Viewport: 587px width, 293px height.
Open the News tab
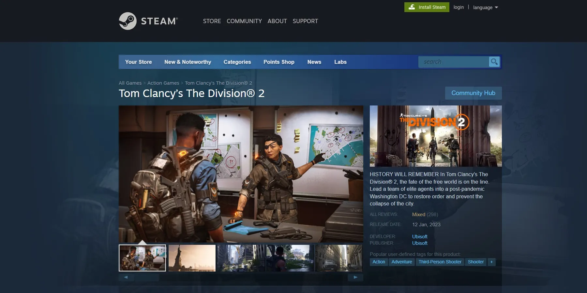pyautogui.click(x=314, y=62)
